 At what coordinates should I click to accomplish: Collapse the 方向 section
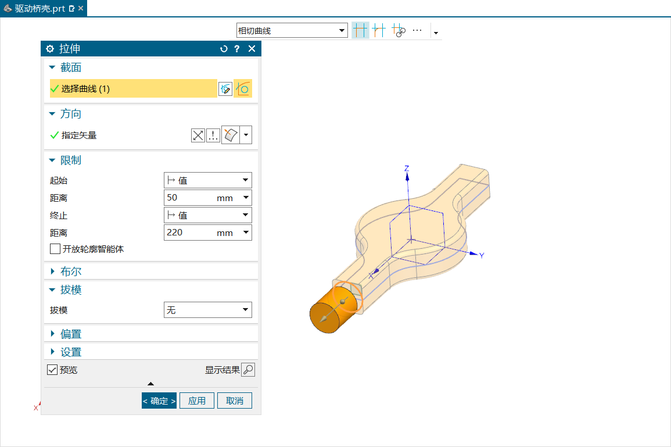52,114
